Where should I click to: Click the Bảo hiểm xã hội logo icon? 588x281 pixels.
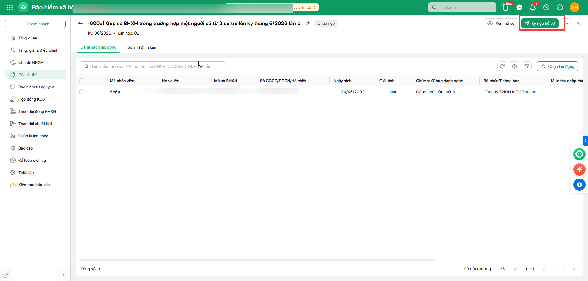click(x=23, y=7)
